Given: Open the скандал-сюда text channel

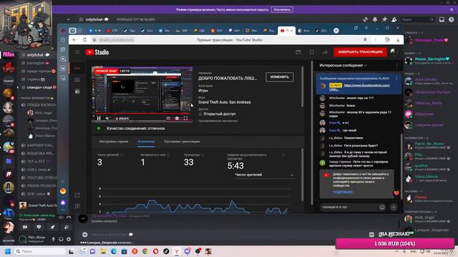Looking at the screenshot, I should coord(37,87).
